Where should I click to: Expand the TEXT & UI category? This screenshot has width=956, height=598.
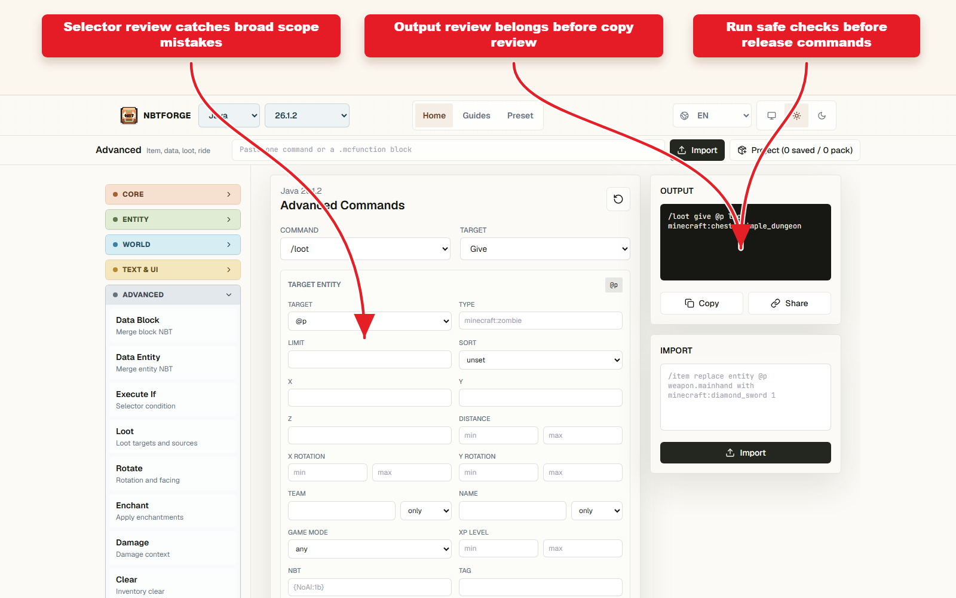pos(173,270)
